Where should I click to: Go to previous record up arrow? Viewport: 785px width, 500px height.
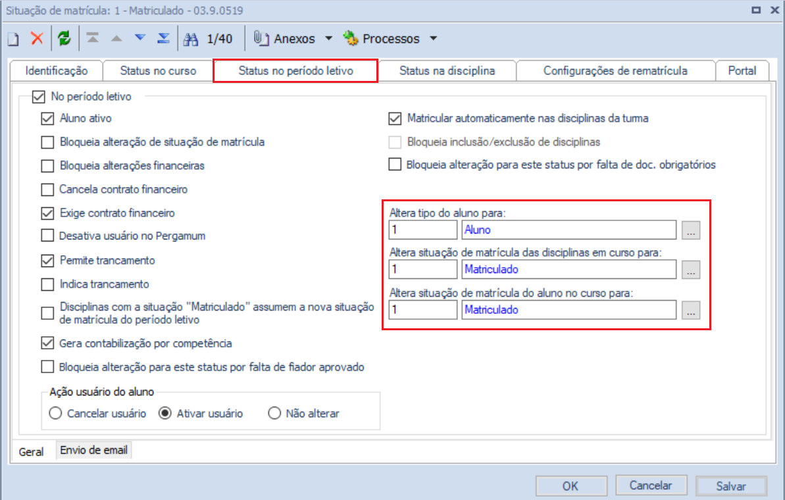(116, 39)
